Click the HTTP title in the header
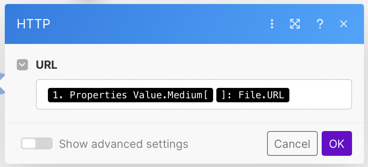Image resolution: width=368 pixels, height=167 pixels. 34,24
